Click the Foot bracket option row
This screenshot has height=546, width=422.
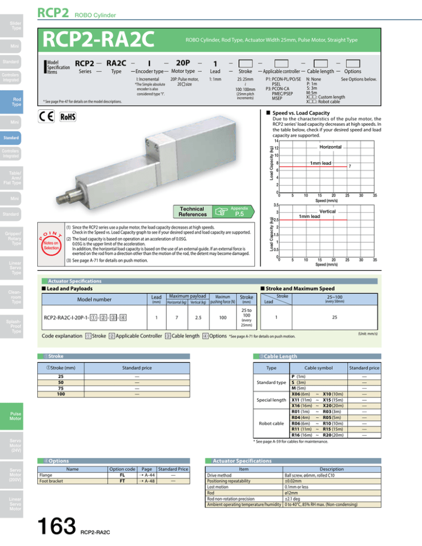[114, 481]
